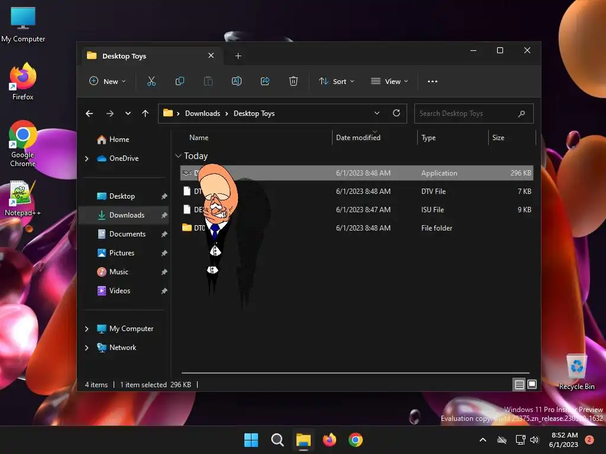Click the Copy icon in toolbar
This screenshot has width=606, height=454.
pos(180,82)
